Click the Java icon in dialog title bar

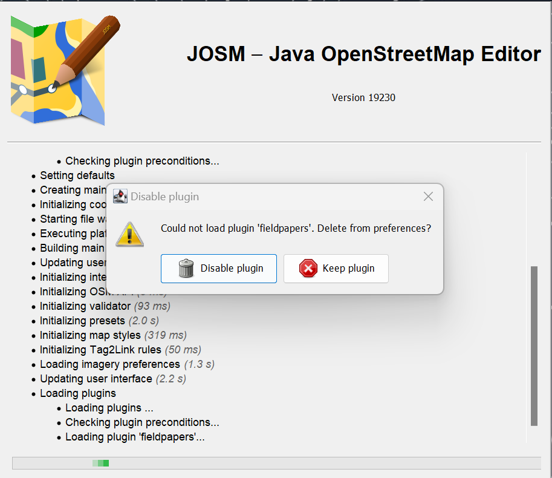pos(120,197)
